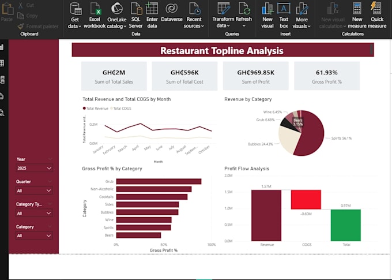
Task: Expand the Transform data dropdown arrow
Action: click(228, 26)
